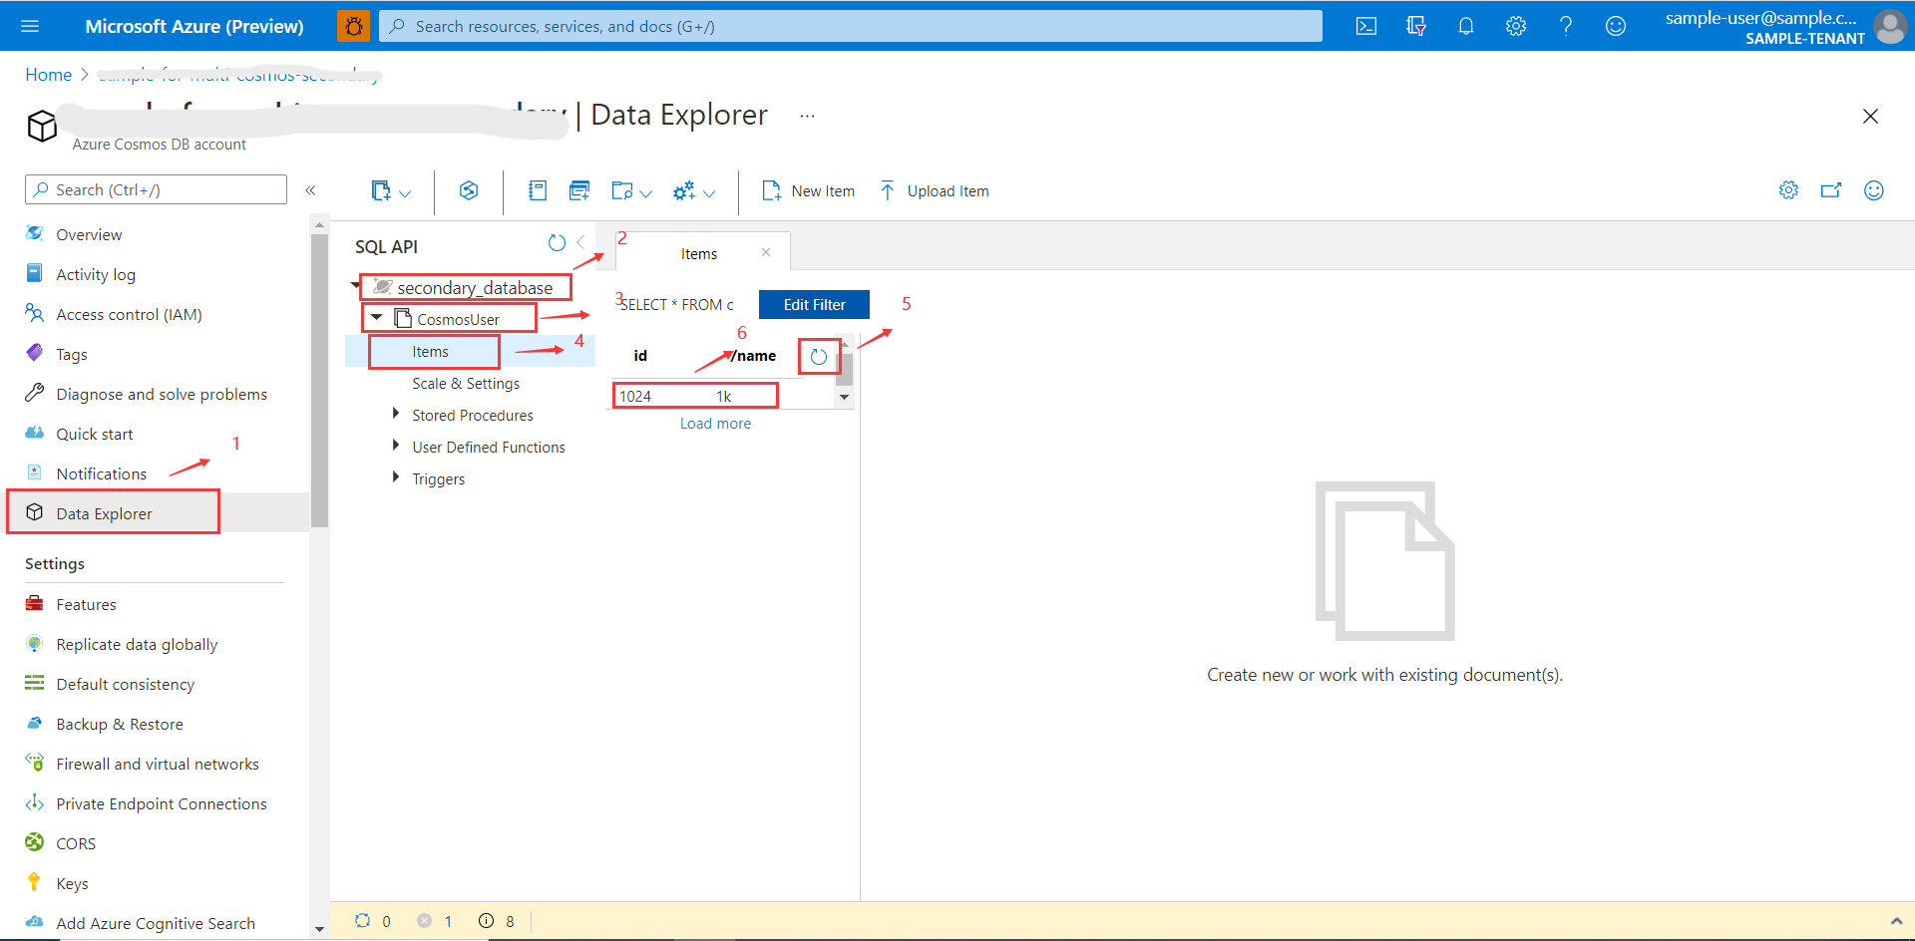Open Data Explorer in full screen

[1831, 190]
